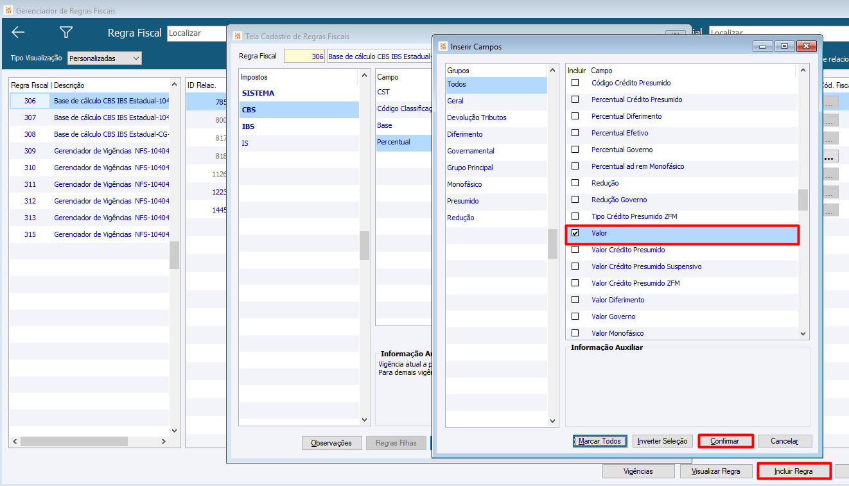Select CST in the Tela Cadastro Campo list

tap(403, 92)
